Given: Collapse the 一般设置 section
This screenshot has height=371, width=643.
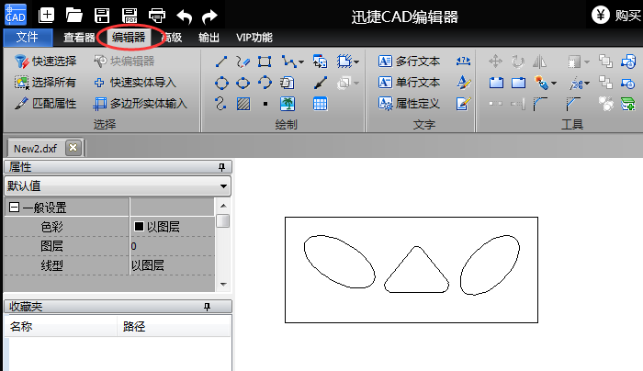Looking at the screenshot, I should coord(14,208).
